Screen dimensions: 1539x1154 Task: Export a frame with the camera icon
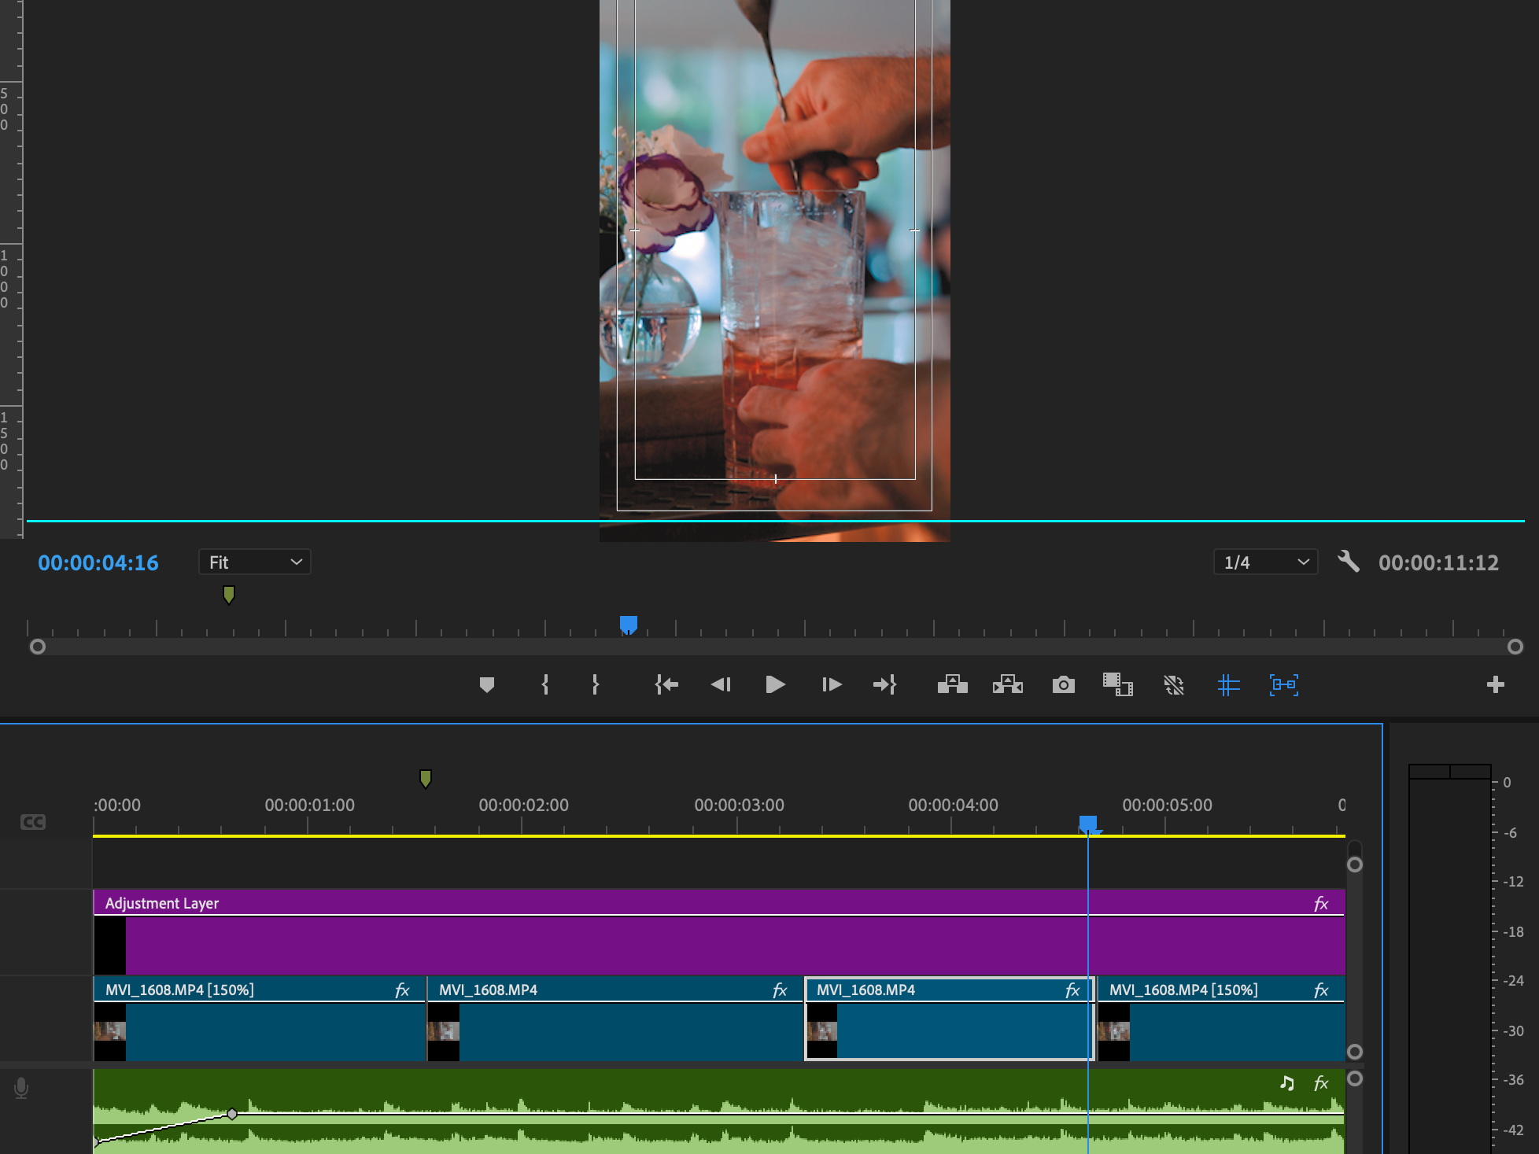pyautogui.click(x=1064, y=685)
